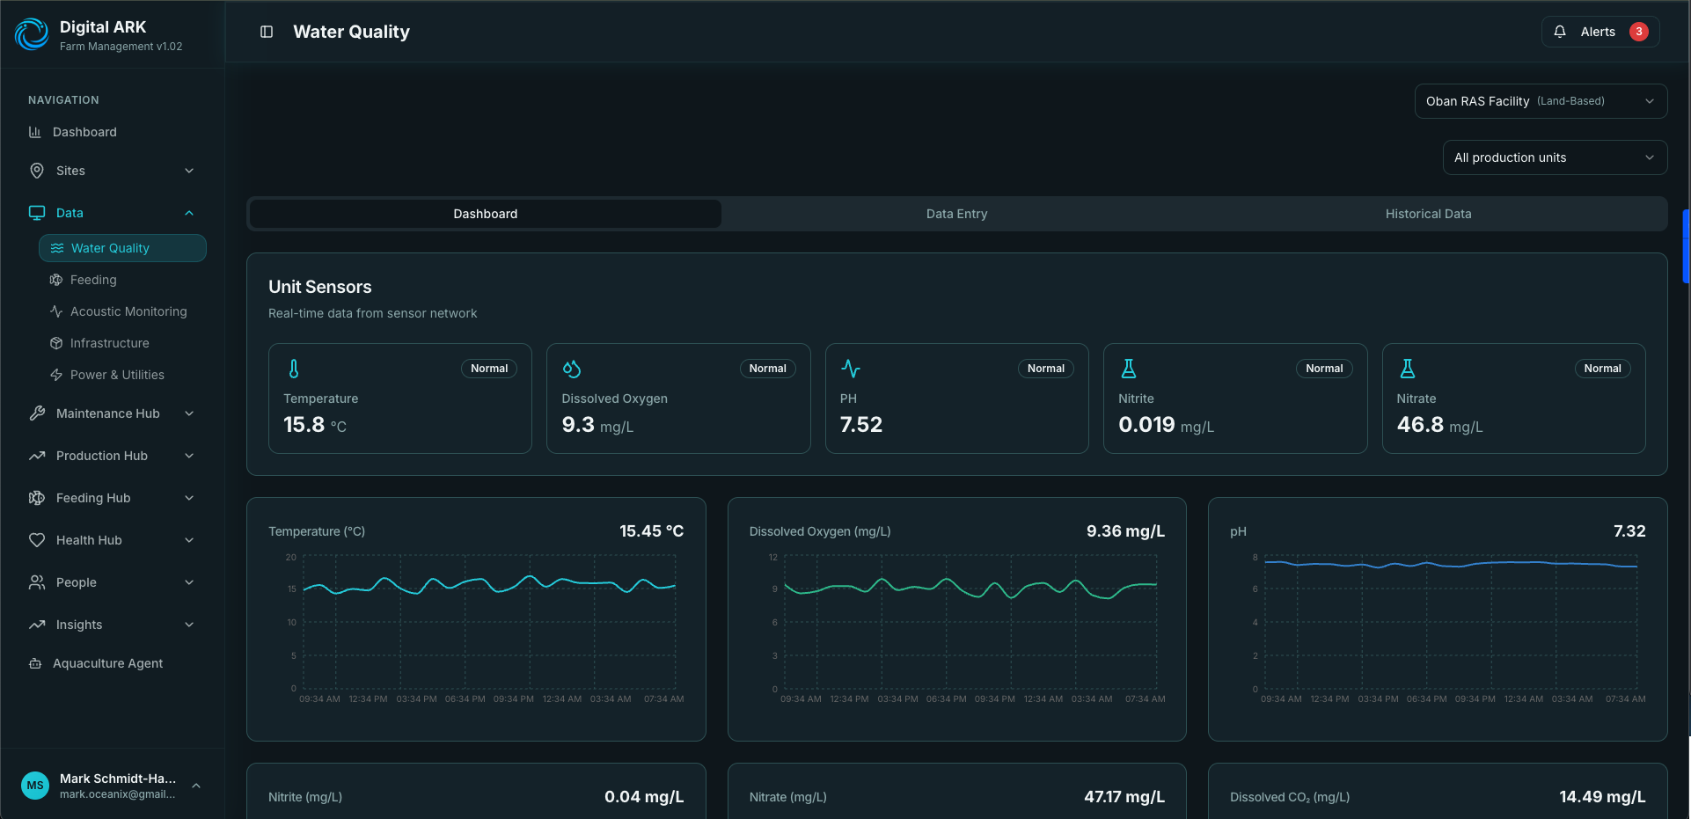Switch to the Data Entry tab
The image size is (1691, 819).
[x=956, y=214]
